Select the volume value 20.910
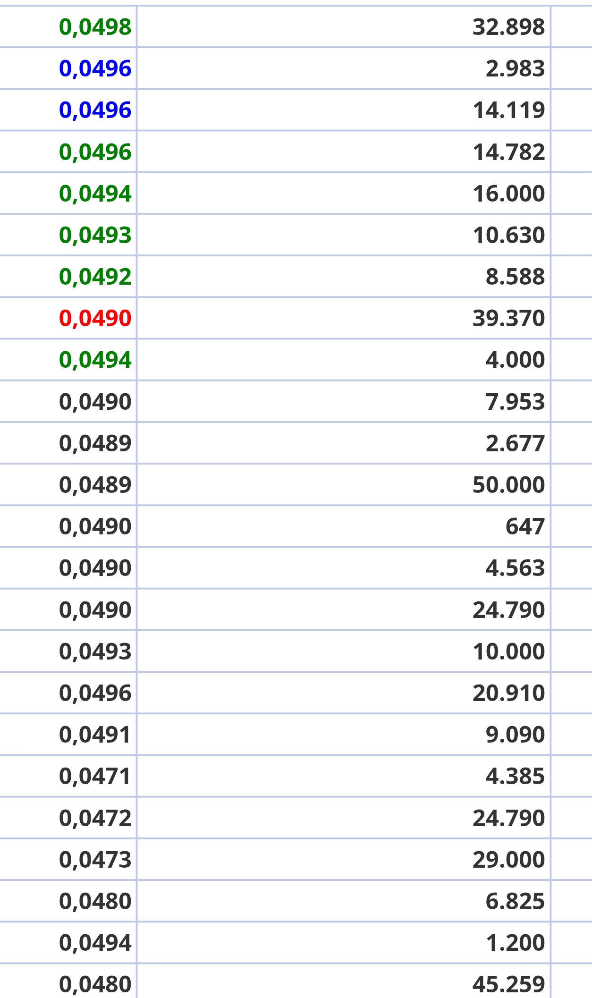This screenshot has height=998, width=592. click(509, 693)
